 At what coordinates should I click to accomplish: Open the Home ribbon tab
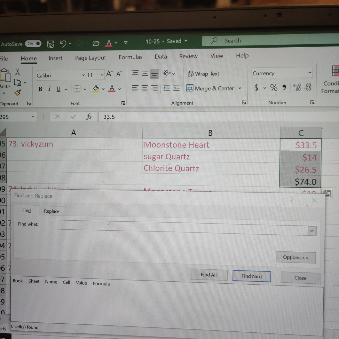pyautogui.click(x=29, y=59)
